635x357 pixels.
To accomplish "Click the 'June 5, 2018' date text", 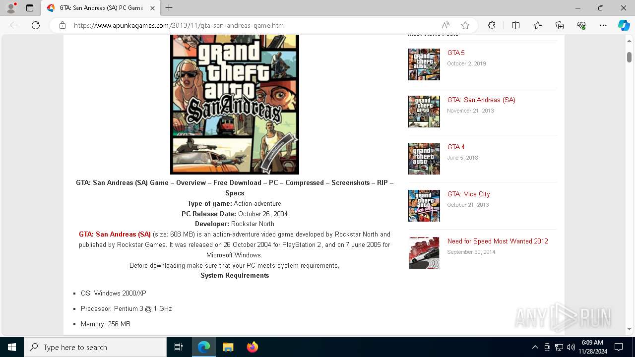I will point(462,158).
